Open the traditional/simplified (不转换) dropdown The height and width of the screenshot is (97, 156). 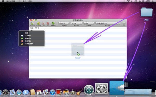(89, 23)
